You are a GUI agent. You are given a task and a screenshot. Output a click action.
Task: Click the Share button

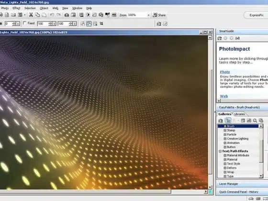159,15
